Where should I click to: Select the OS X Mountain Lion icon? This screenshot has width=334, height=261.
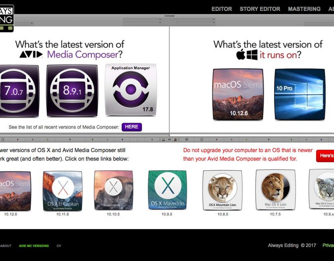pos(222,190)
